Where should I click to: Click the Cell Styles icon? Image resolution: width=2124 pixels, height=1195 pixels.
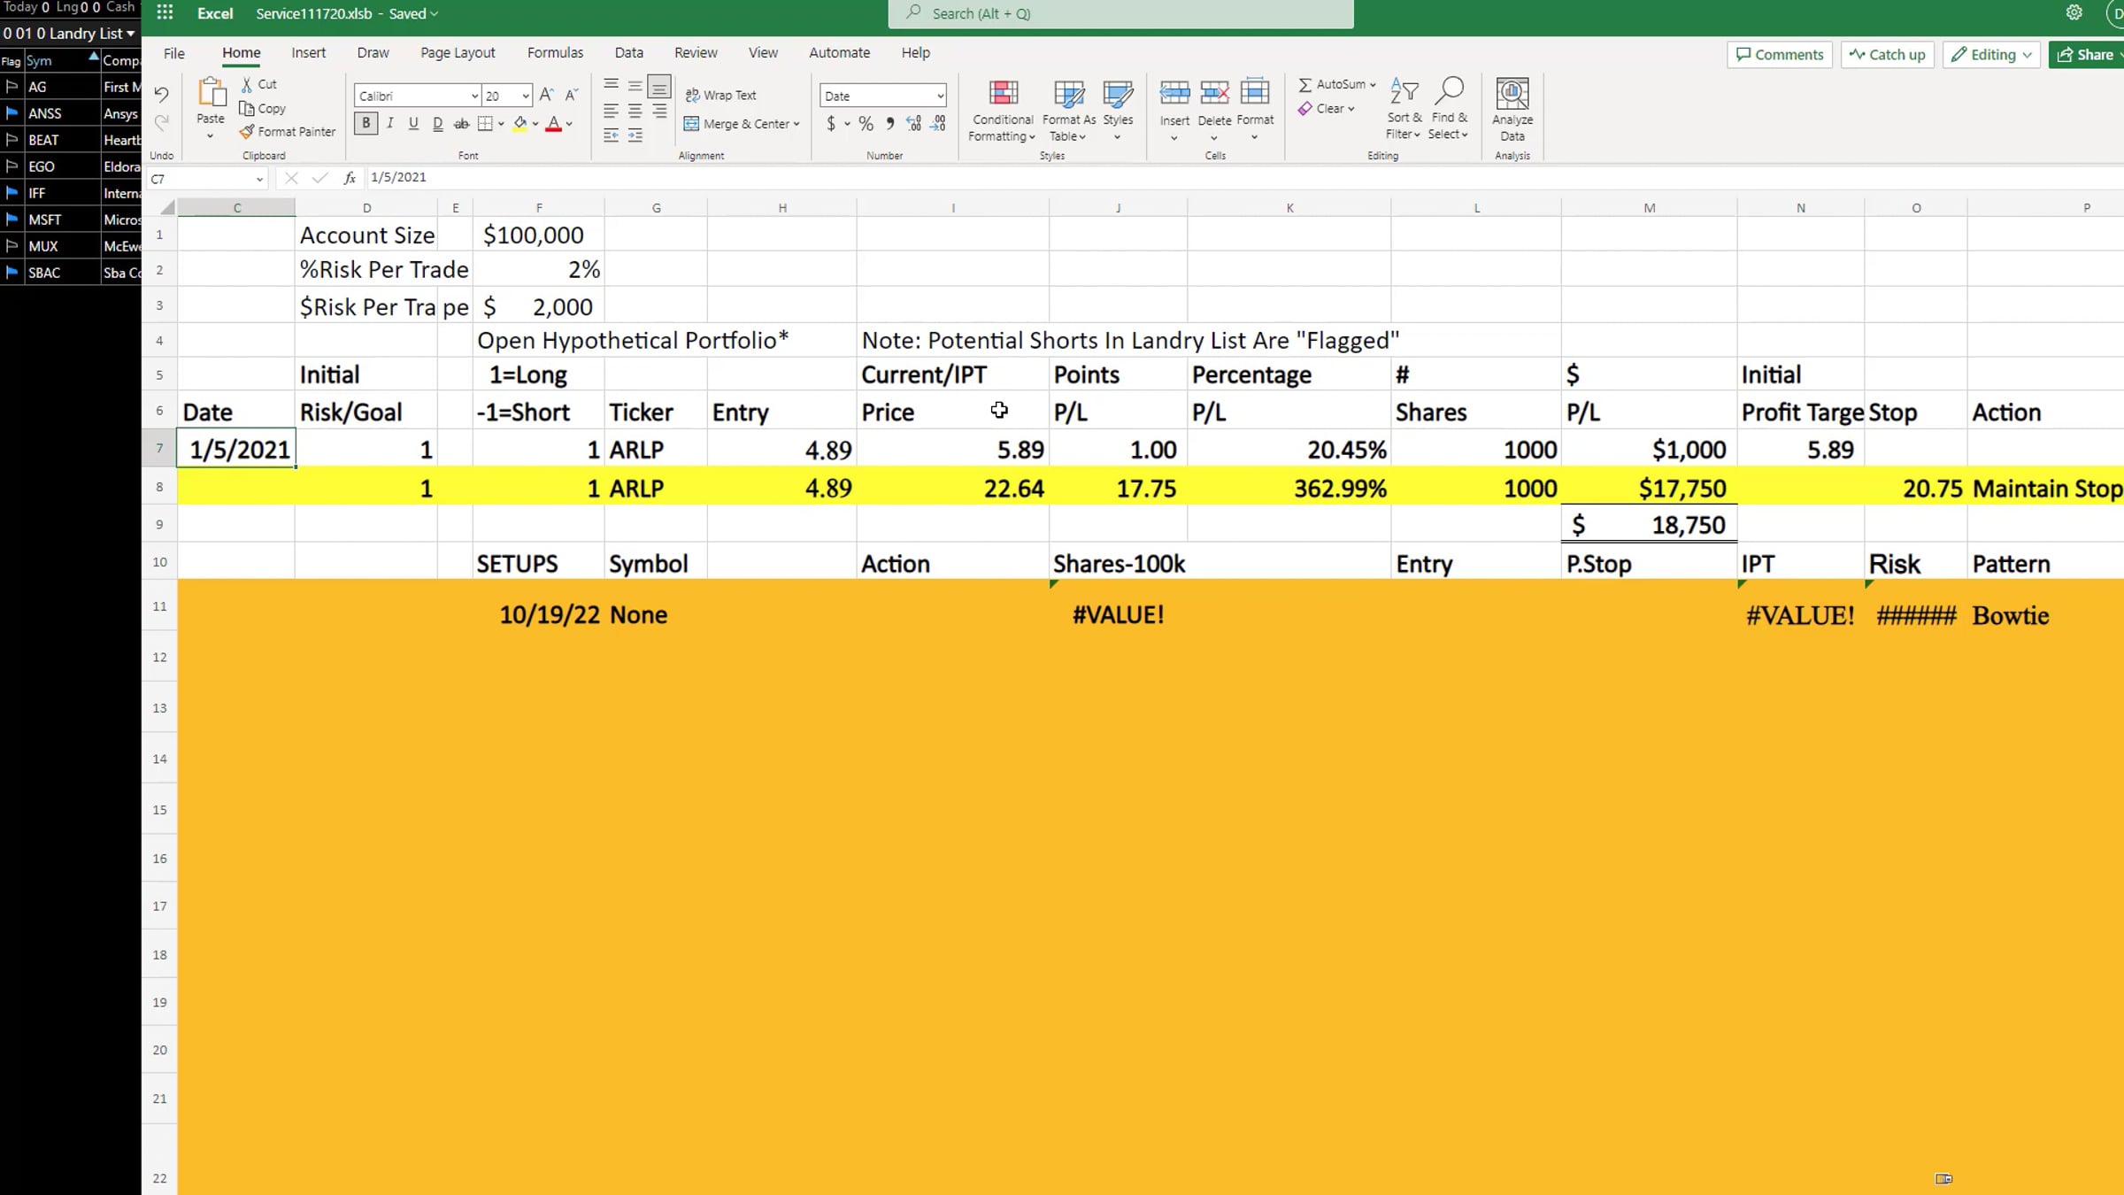pyautogui.click(x=1118, y=93)
